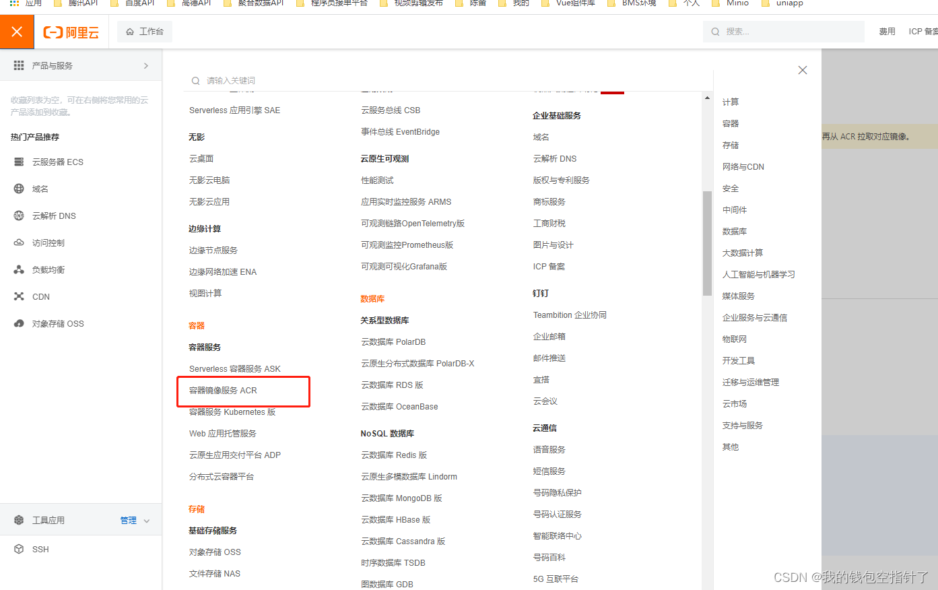This screenshot has width=938, height=590.
Task: Open 云数据库 OceanBase
Action: point(399,407)
